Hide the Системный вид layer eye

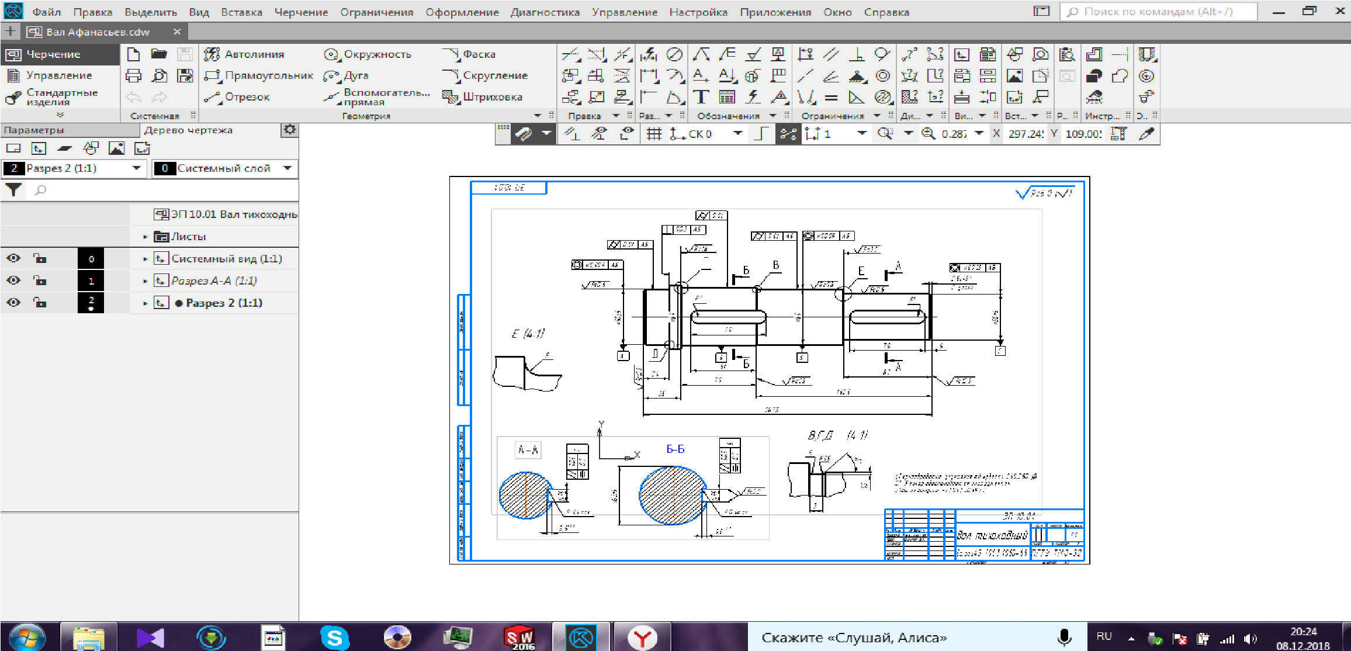pos(13,258)
